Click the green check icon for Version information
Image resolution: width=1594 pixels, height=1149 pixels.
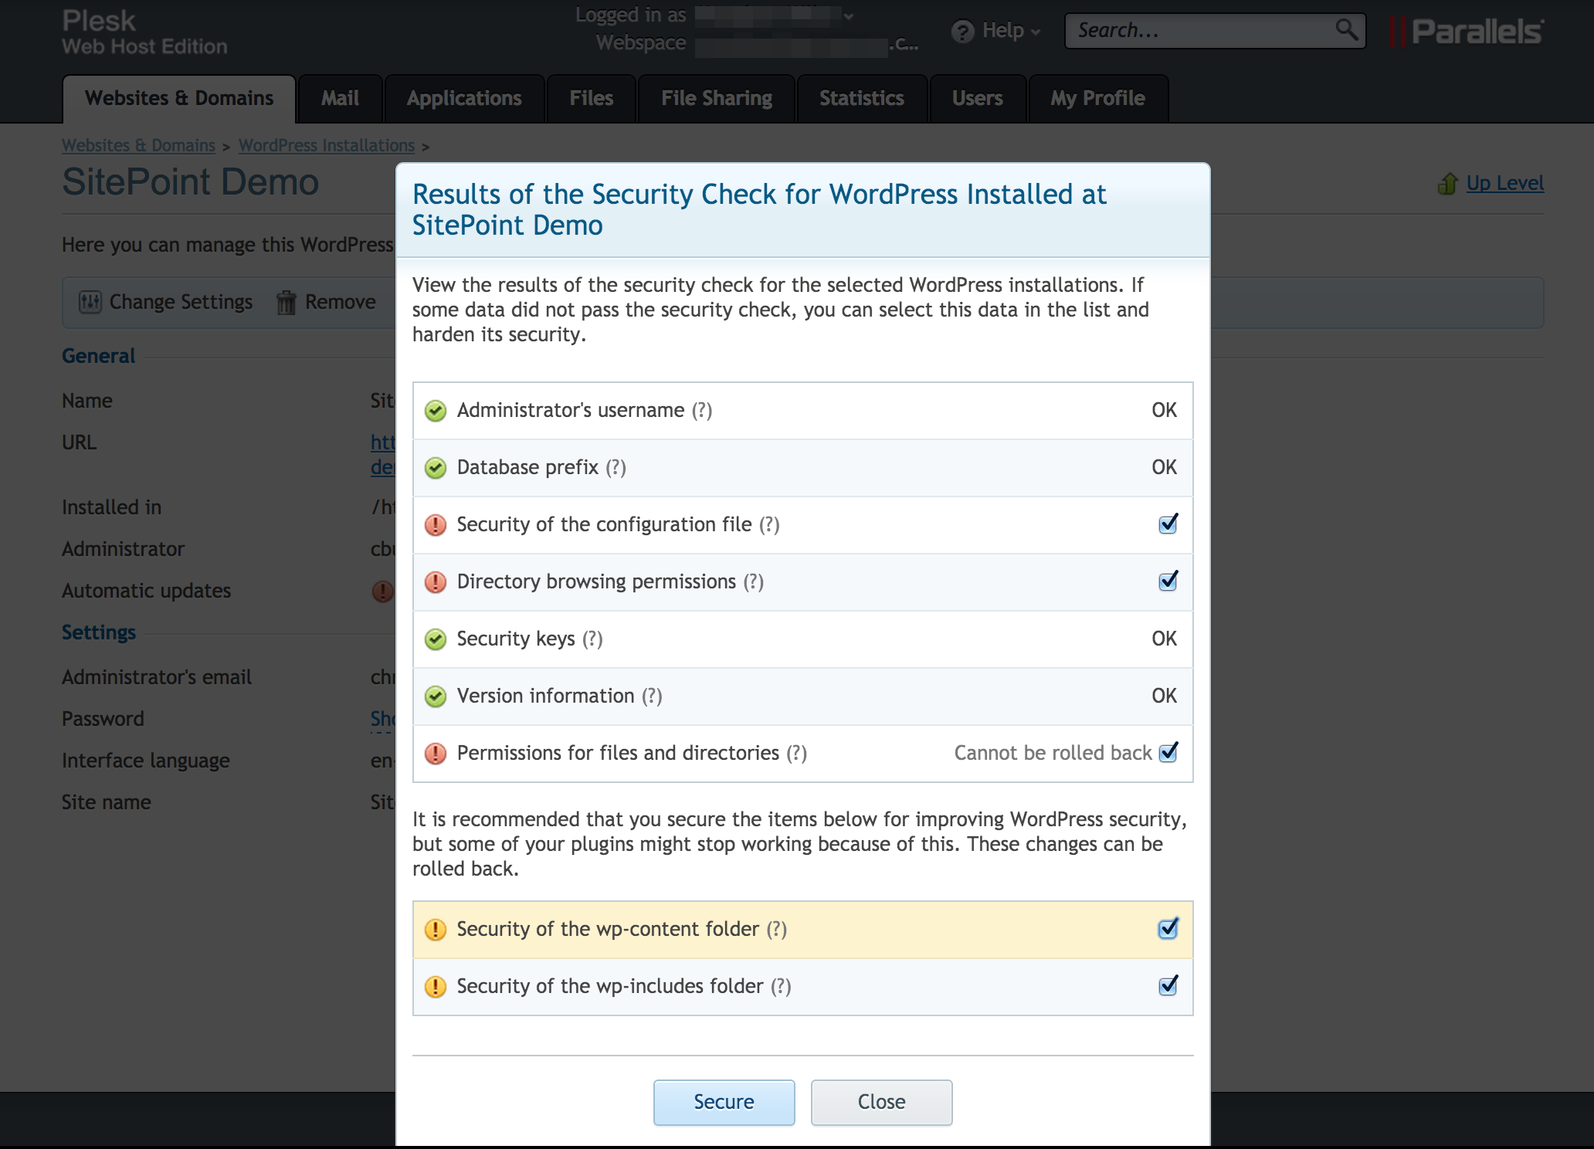tap(436, 697)
